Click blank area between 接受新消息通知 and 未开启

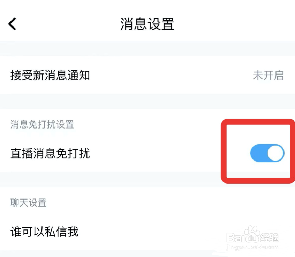tap(171, 75)
